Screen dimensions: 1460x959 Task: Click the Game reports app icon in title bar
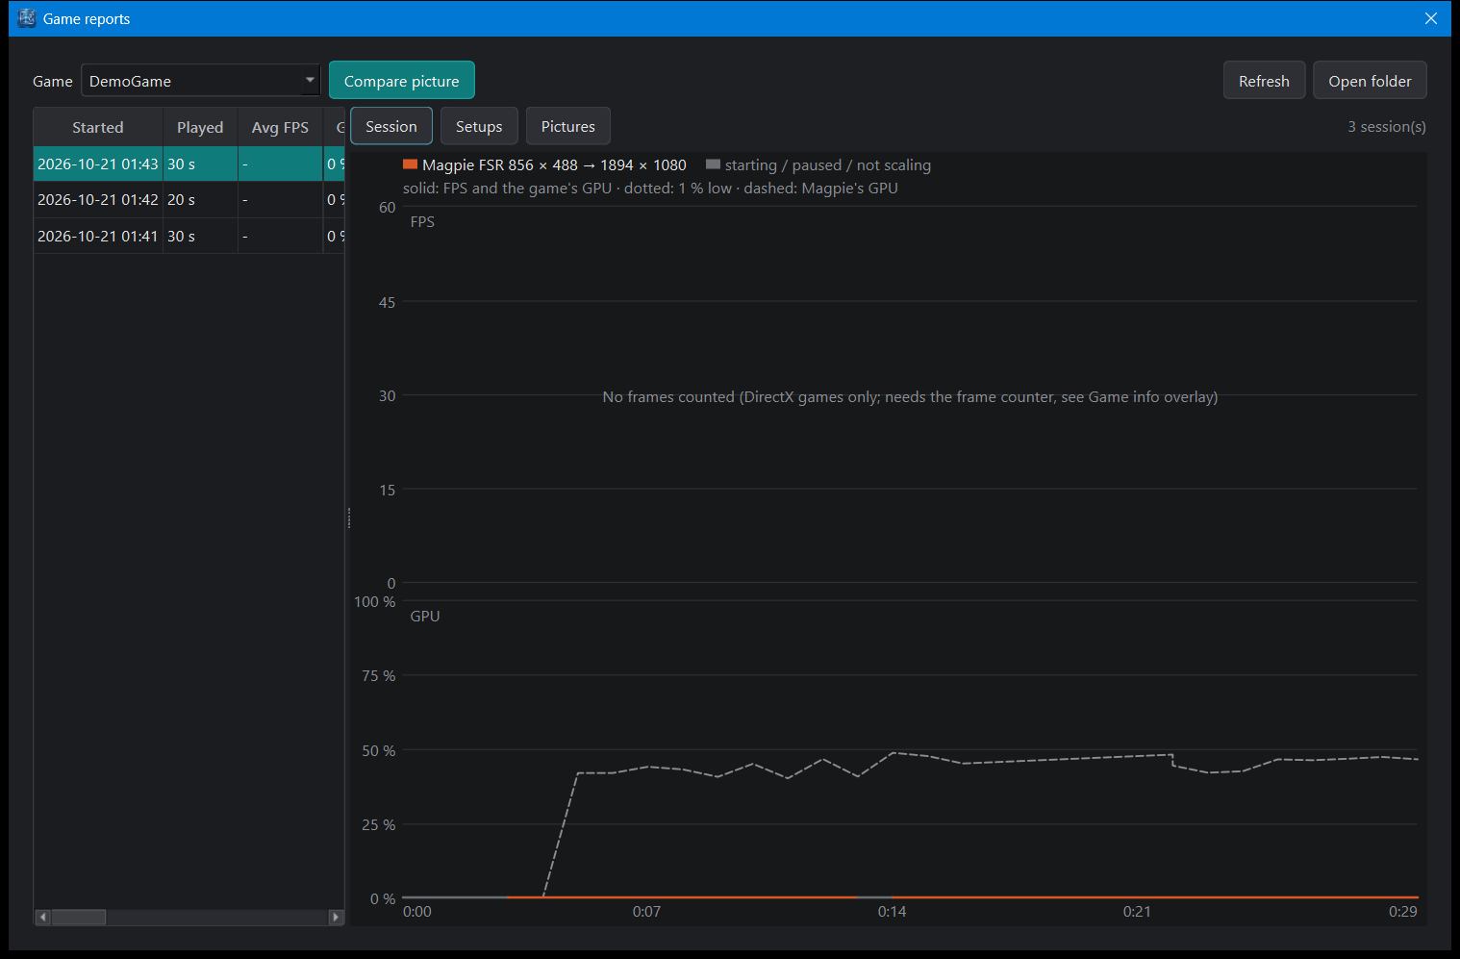[27, 18]
